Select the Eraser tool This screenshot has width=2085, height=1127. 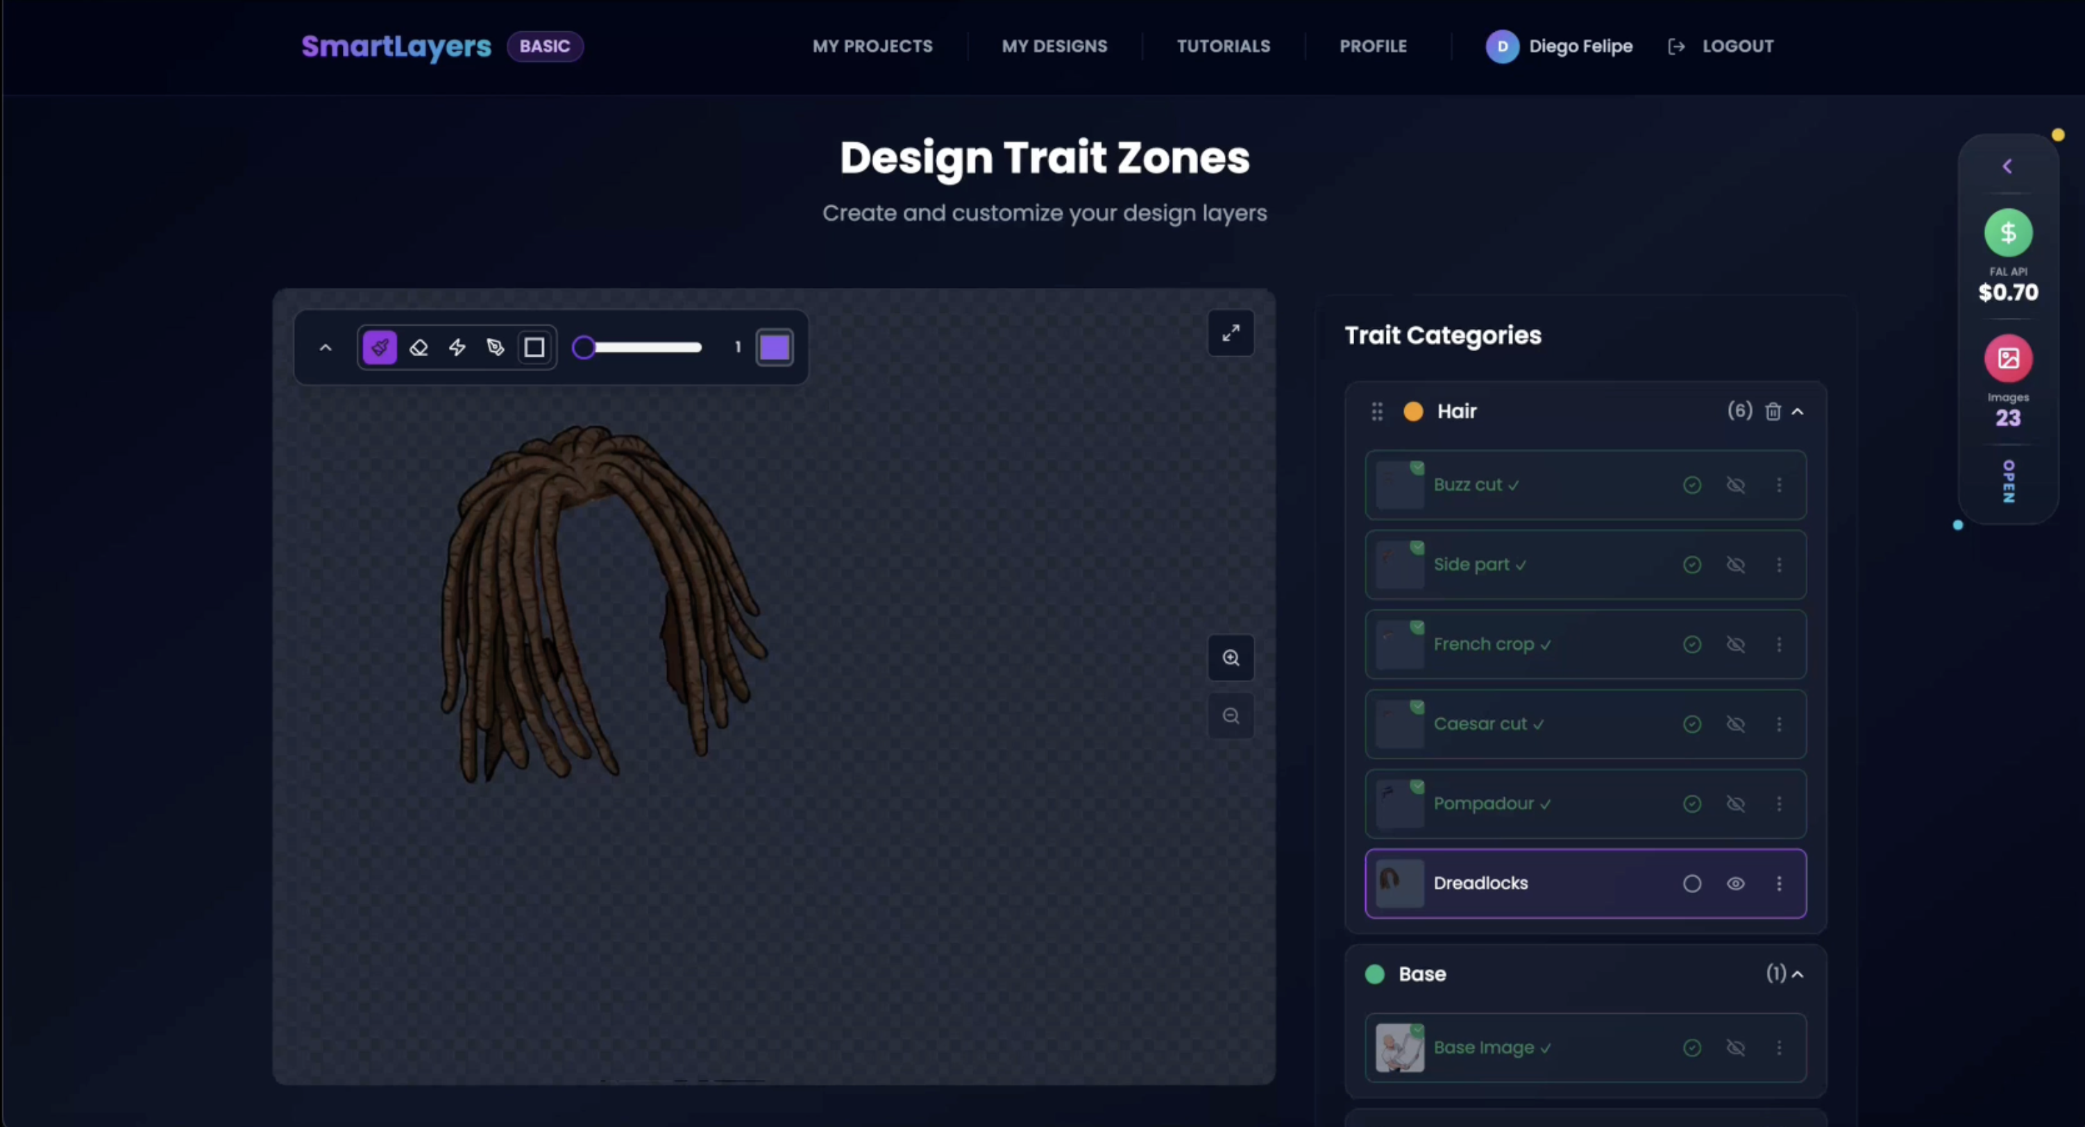(x=419, y=347)
